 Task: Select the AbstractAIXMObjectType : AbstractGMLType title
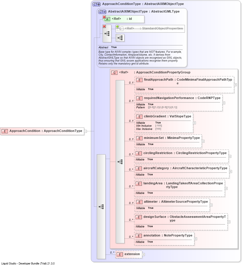pos(144,11)
